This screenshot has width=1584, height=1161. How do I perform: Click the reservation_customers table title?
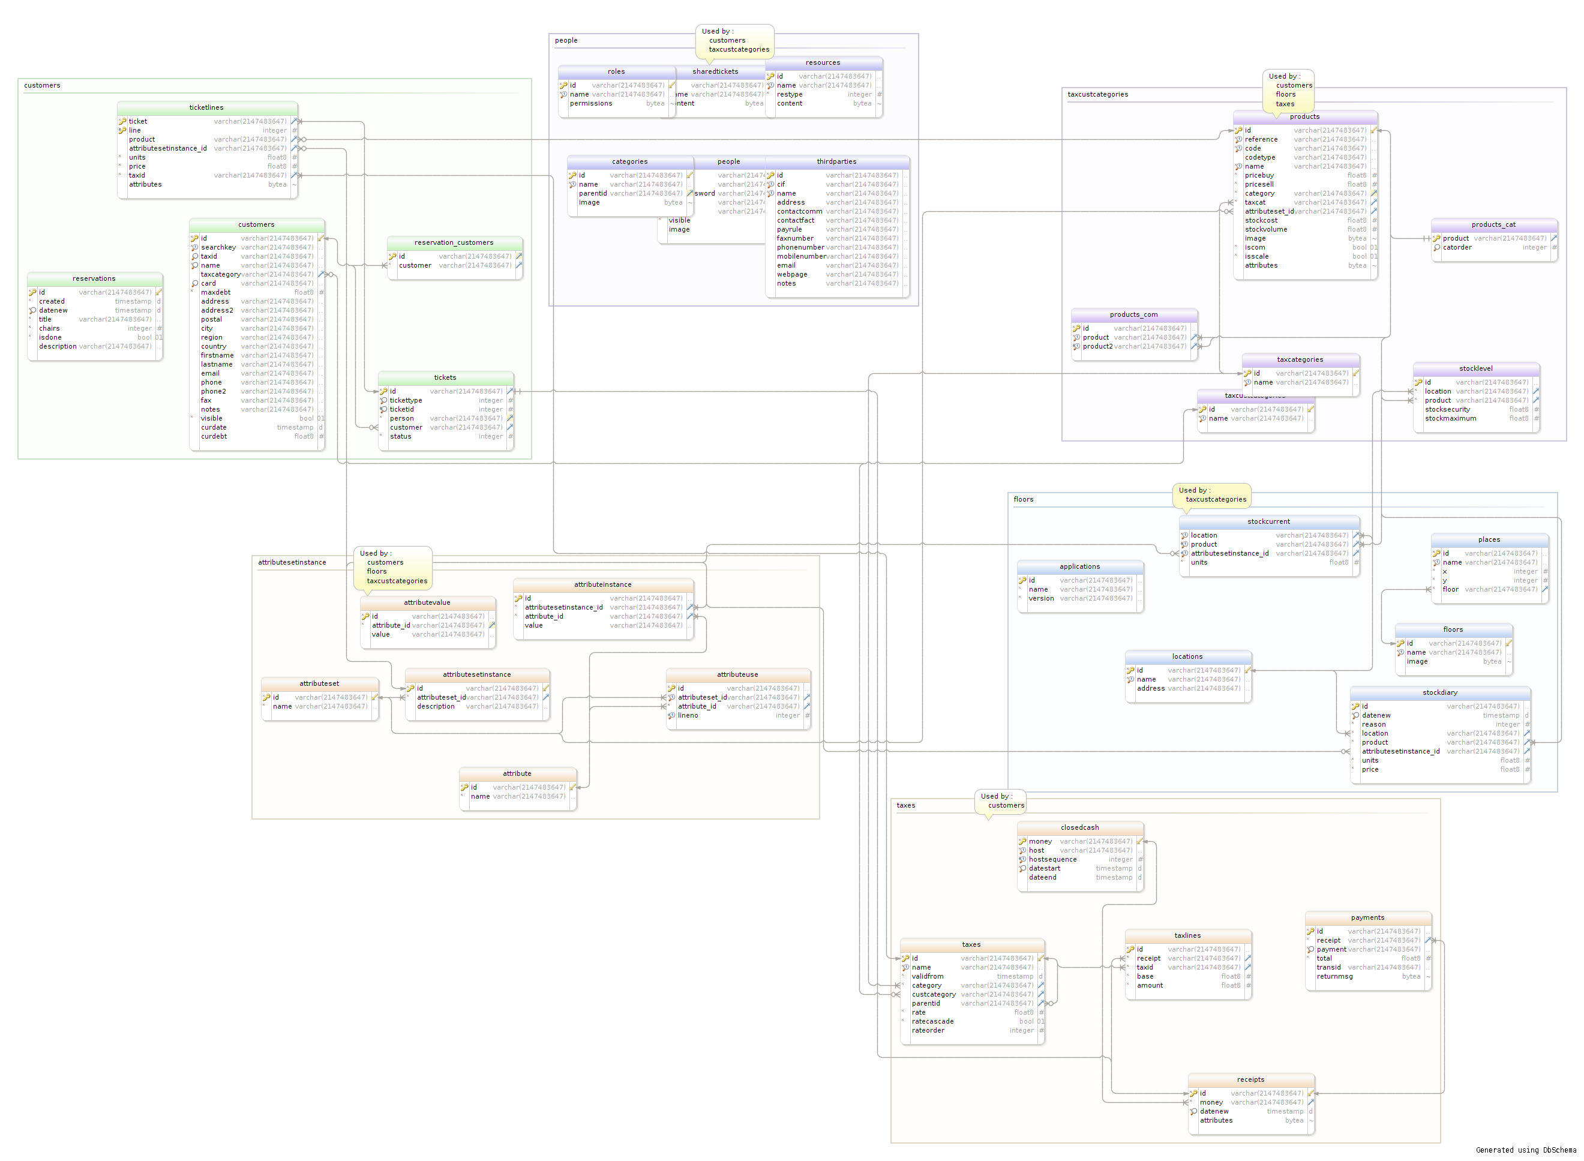454,242
